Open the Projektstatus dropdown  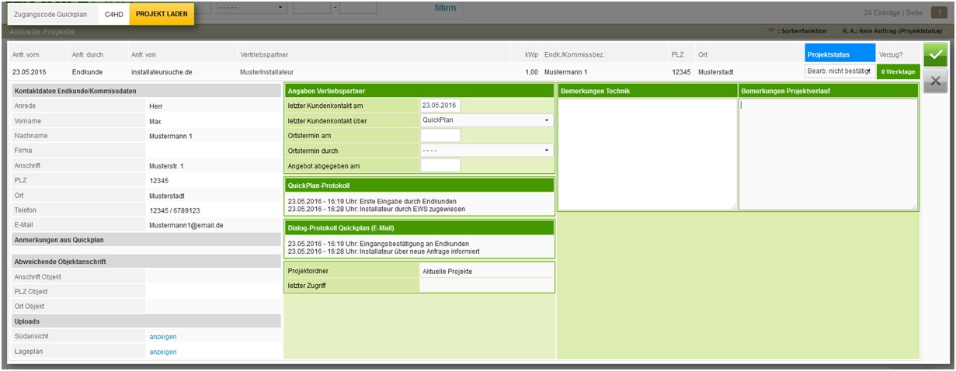pos(838,71)
